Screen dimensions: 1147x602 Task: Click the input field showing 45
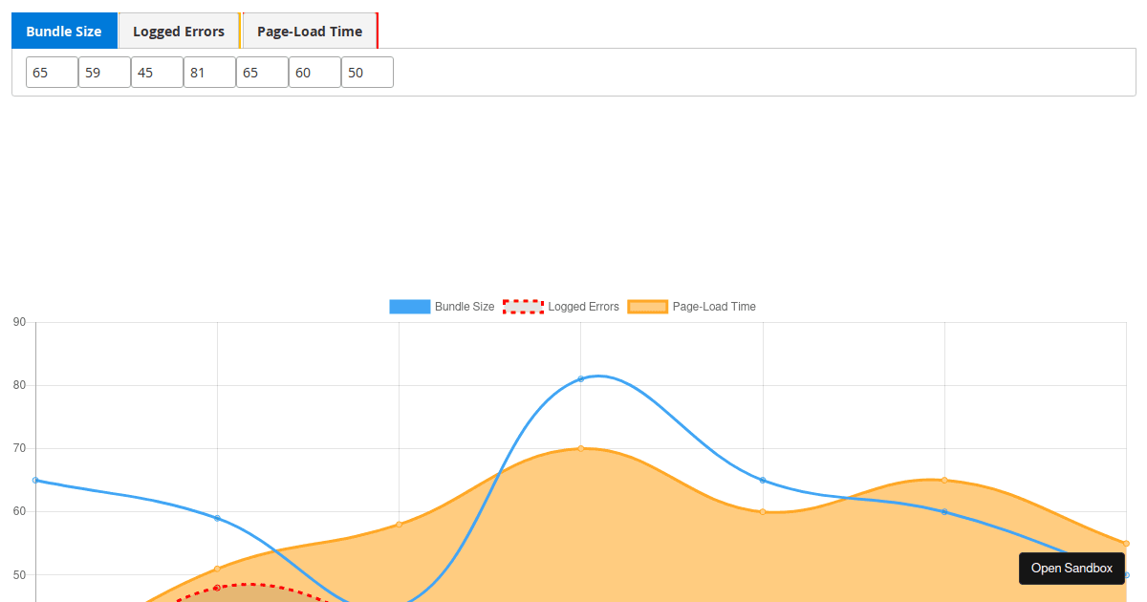coord(157,73)
